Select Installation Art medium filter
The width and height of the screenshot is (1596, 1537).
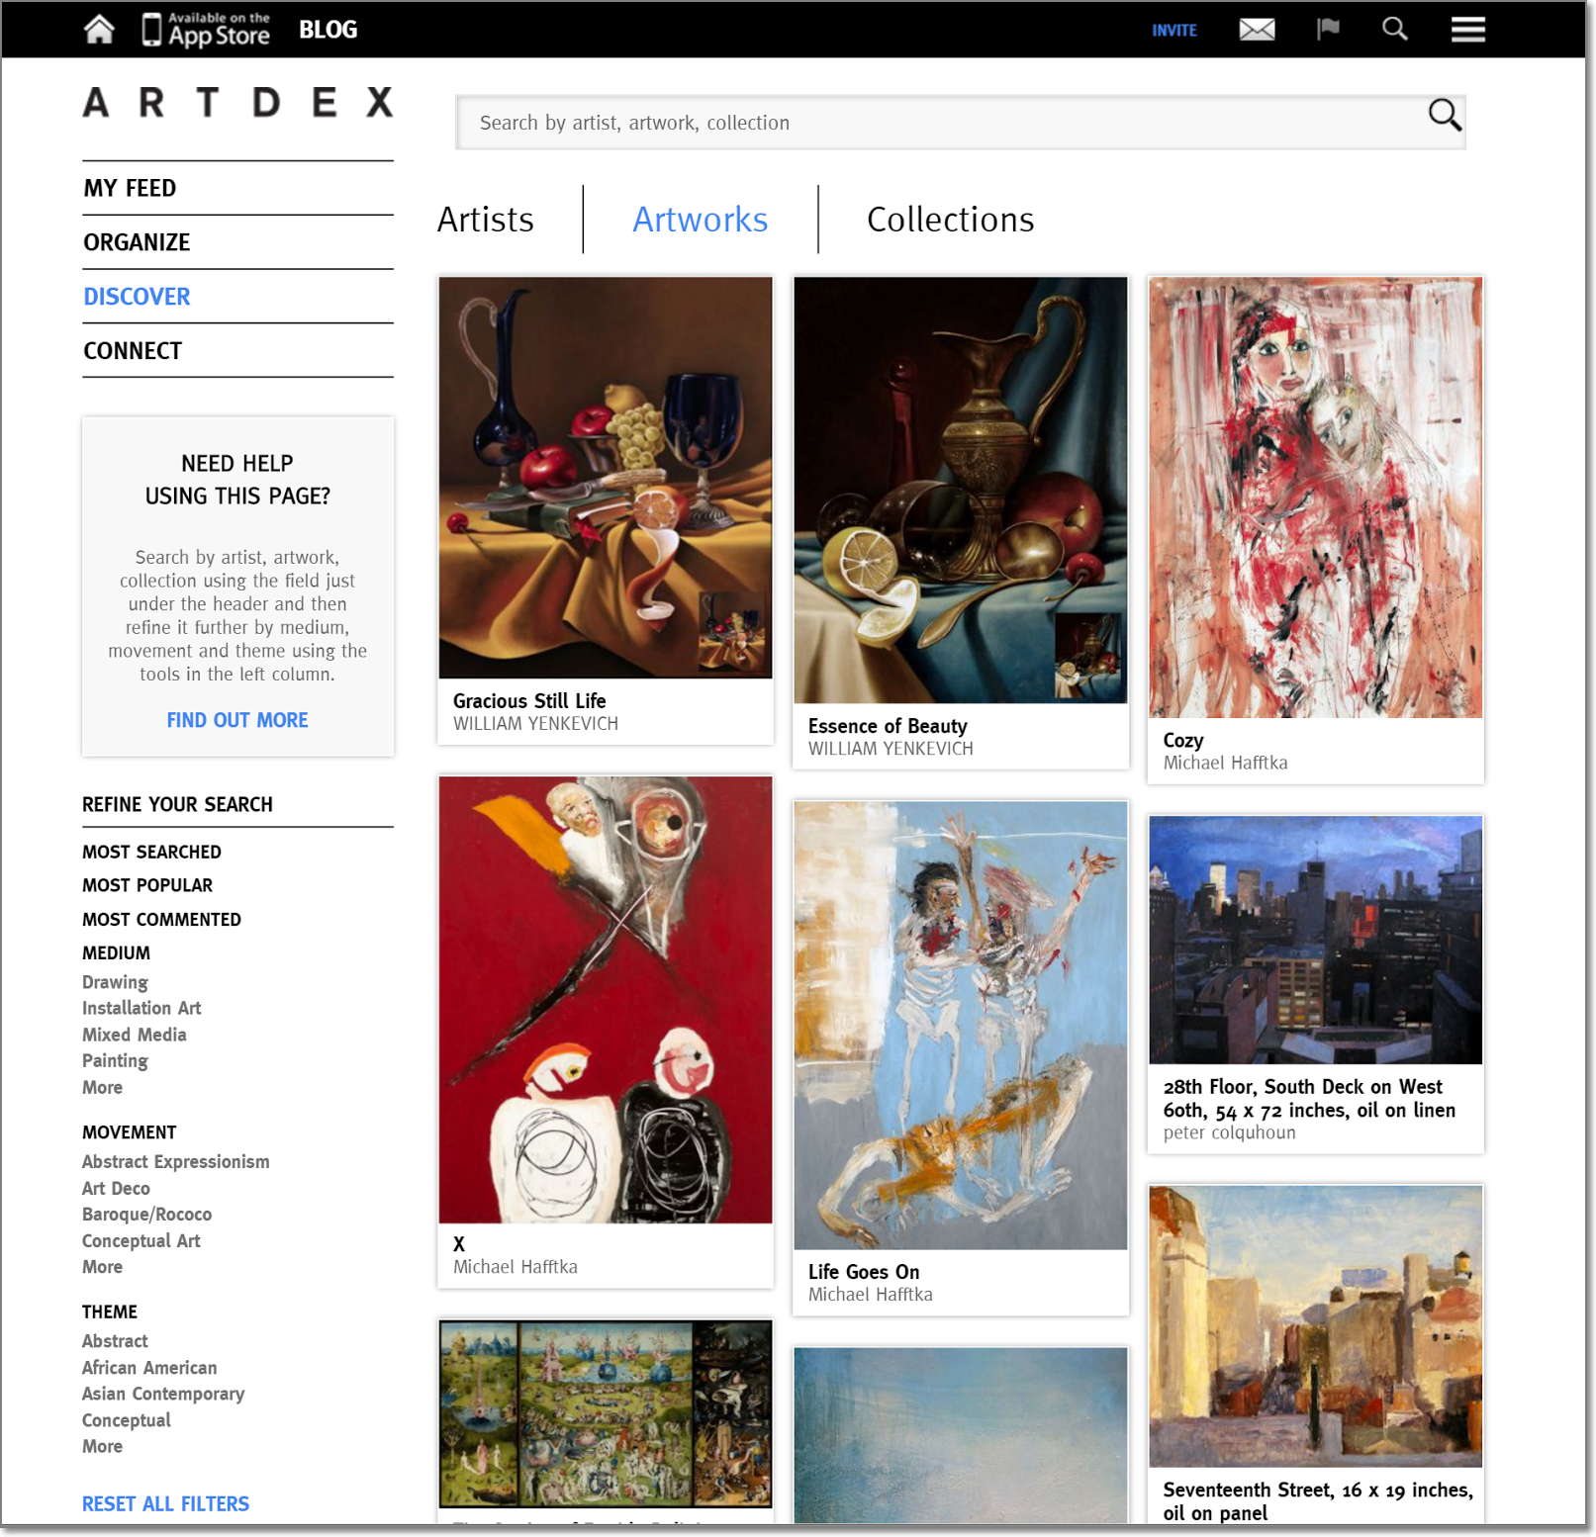pyautogui.click(x=141, y=1008)
